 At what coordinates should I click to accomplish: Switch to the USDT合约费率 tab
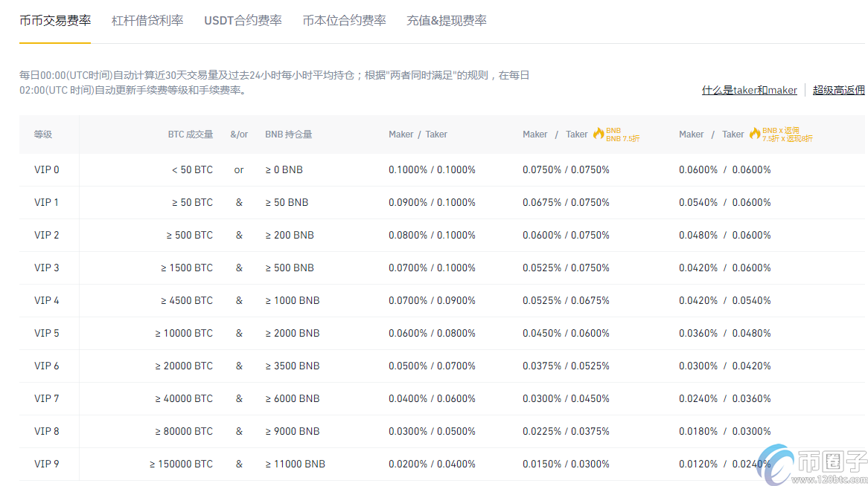pyautogui.click(x=244, y=21)
